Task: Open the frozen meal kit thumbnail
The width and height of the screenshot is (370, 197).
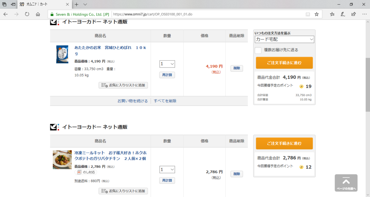Action: [x=62, y=159]
